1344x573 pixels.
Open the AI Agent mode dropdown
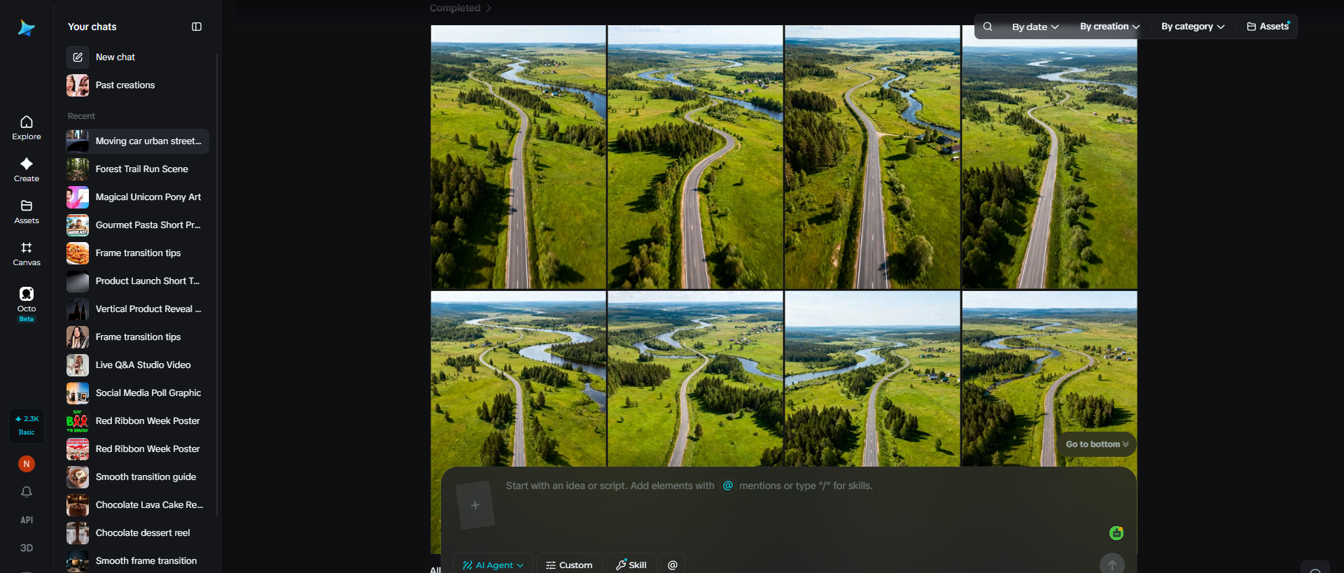493,565
